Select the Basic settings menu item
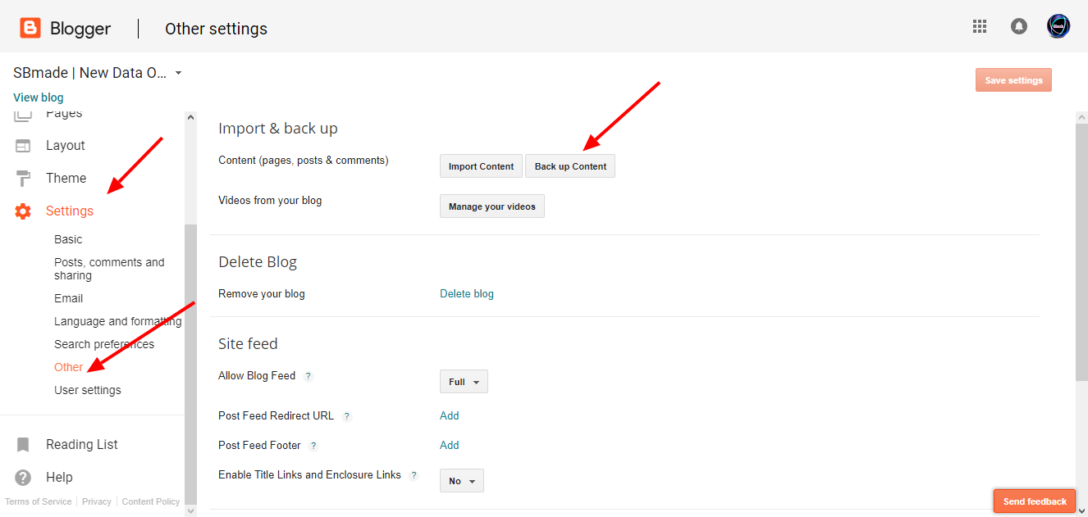This screenshot has width=1088, height=517. click(67, 239)
